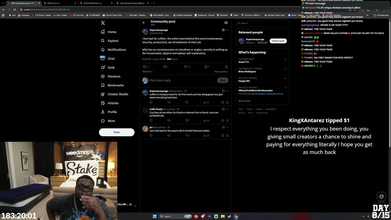Reload the page in the browser

[x=14, y=9]
